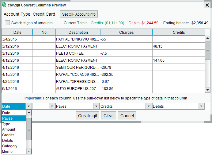
Task: Click the Description column header
Action: (78, 33)
